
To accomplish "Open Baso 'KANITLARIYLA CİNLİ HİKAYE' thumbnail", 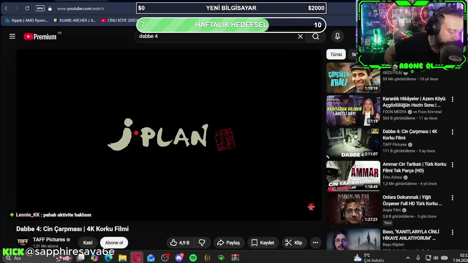I will [353, 239].
